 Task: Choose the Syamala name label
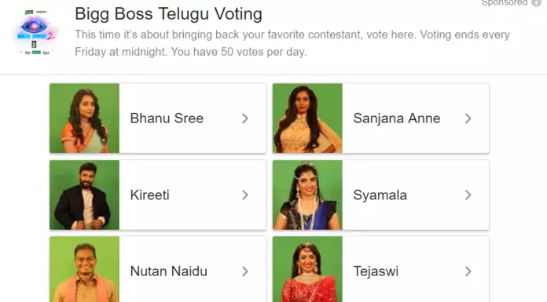(x=380, y=195)
